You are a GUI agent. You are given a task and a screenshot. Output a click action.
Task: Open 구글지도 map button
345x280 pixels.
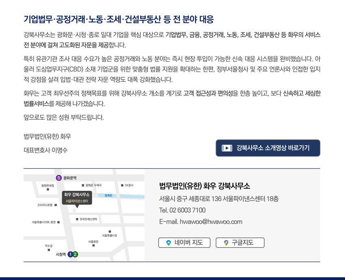(x=240, y=243)
